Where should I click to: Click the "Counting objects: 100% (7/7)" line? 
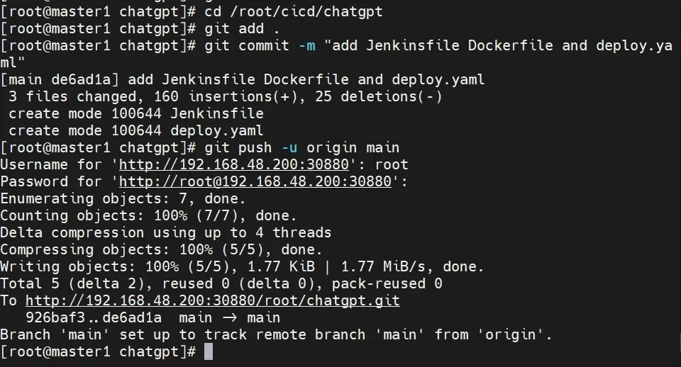(x=149, y=215)
